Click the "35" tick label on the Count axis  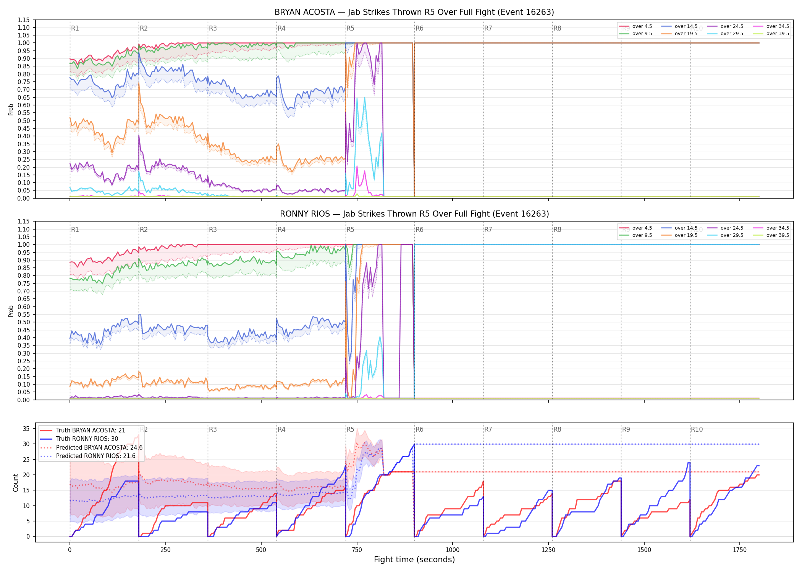click(26, 429)
